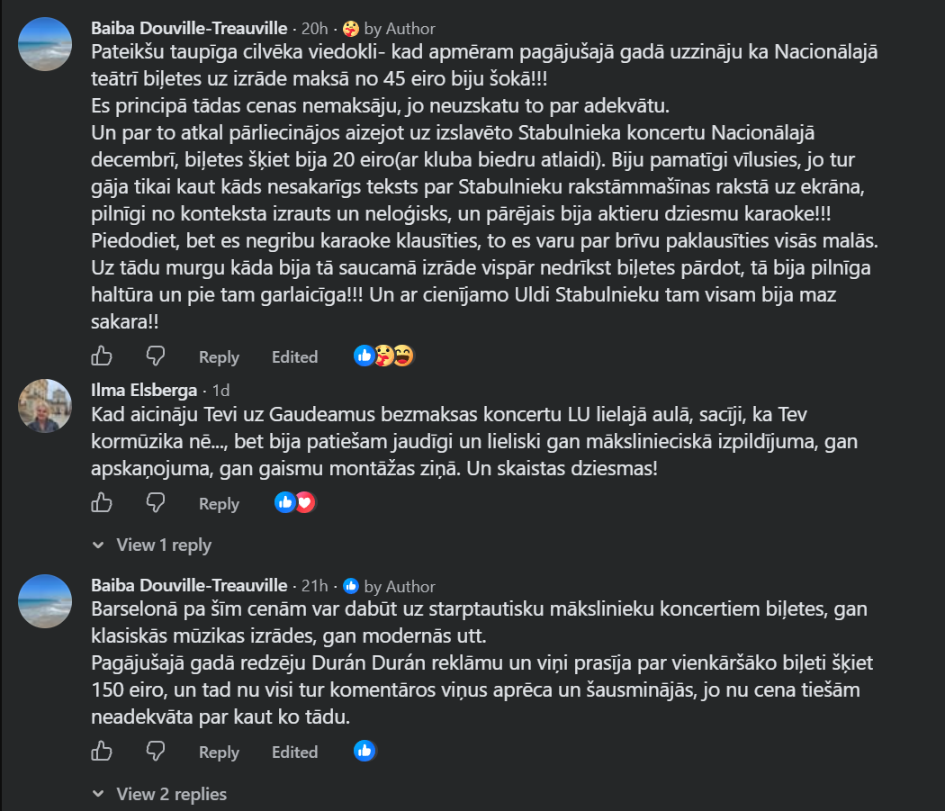
Task: Reply to Baiba's 21h comment
Action: coord(219,752)
